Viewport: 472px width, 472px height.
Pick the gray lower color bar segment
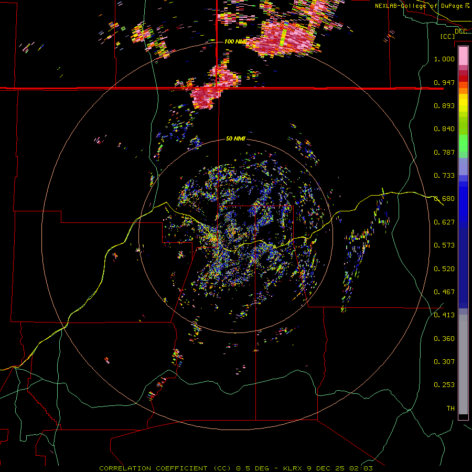pos(463,364)
